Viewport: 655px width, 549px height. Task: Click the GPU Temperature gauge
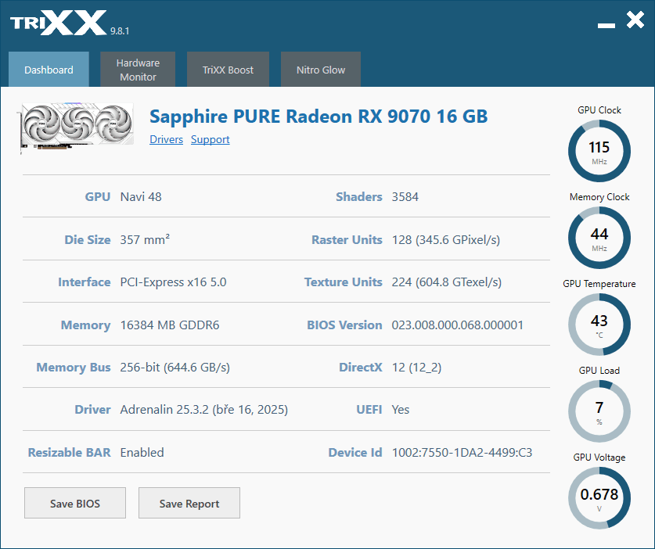pyautogui.click(x=599, y=325)
